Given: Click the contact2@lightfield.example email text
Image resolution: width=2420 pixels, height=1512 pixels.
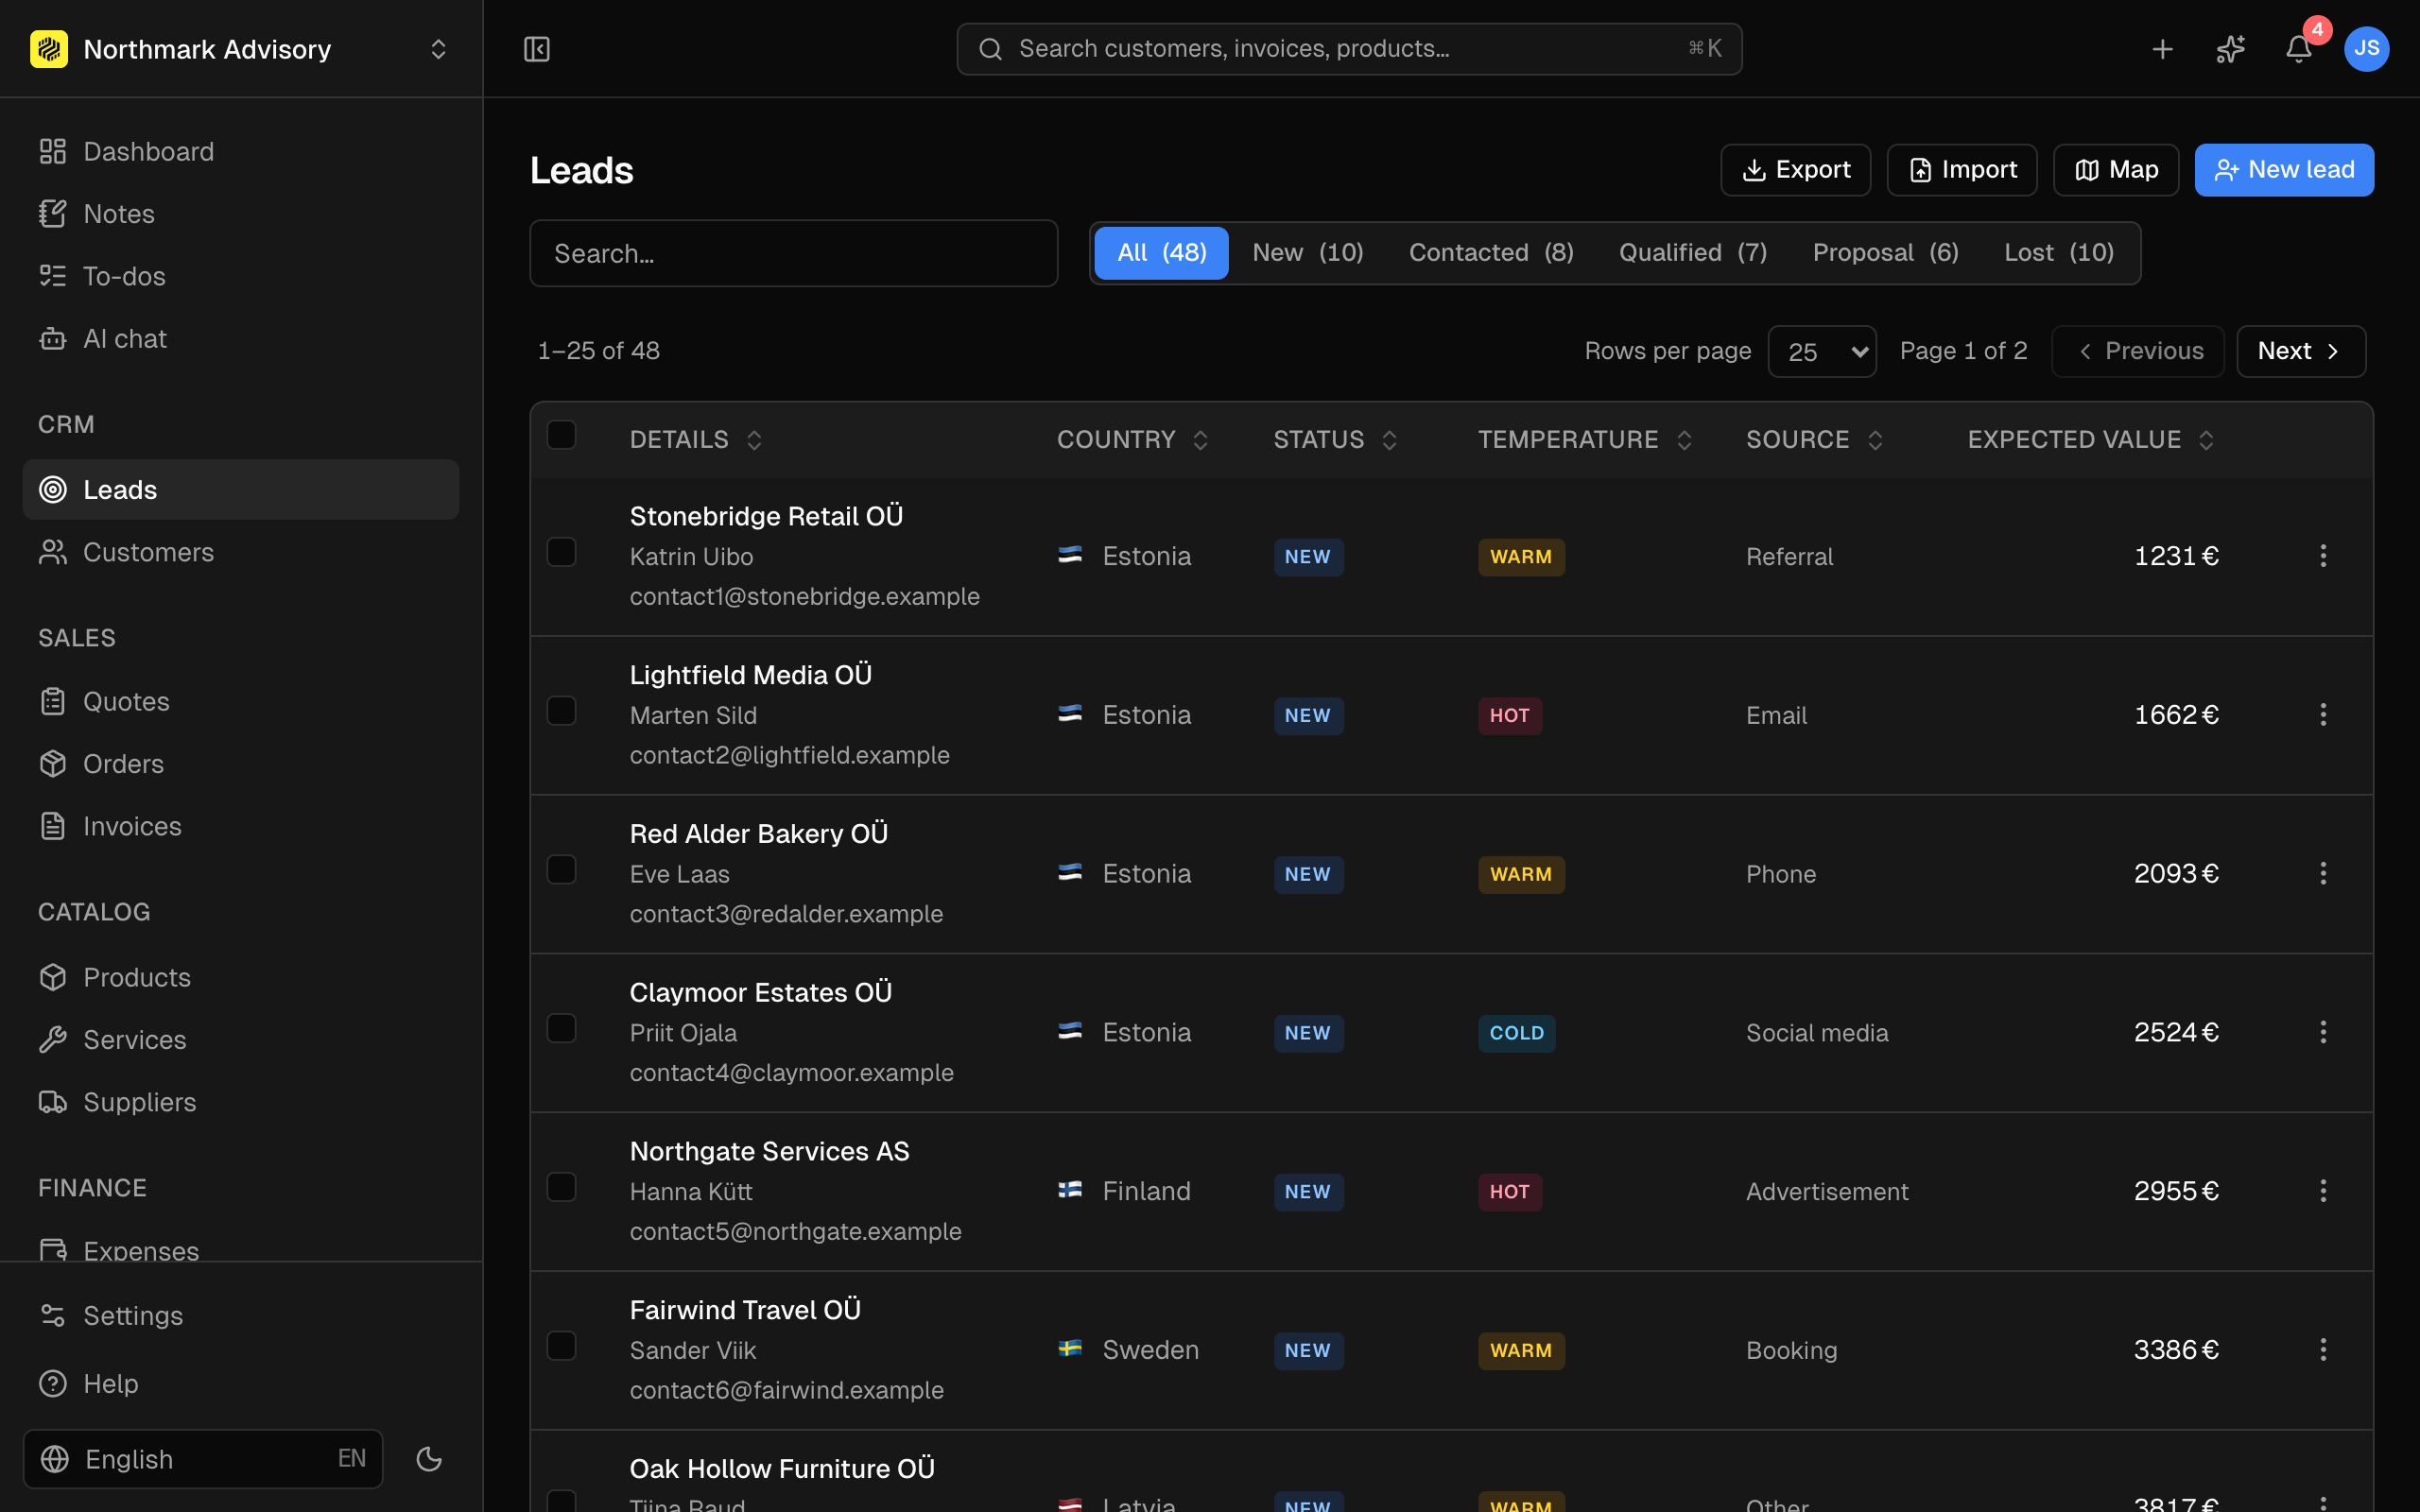Looking at the screenshot, I should 789,755.
